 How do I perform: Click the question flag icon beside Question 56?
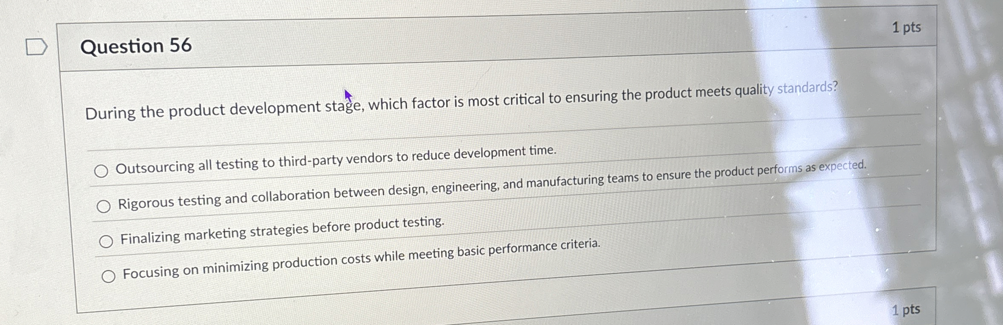pyautogui.click(x=36, y=46)
